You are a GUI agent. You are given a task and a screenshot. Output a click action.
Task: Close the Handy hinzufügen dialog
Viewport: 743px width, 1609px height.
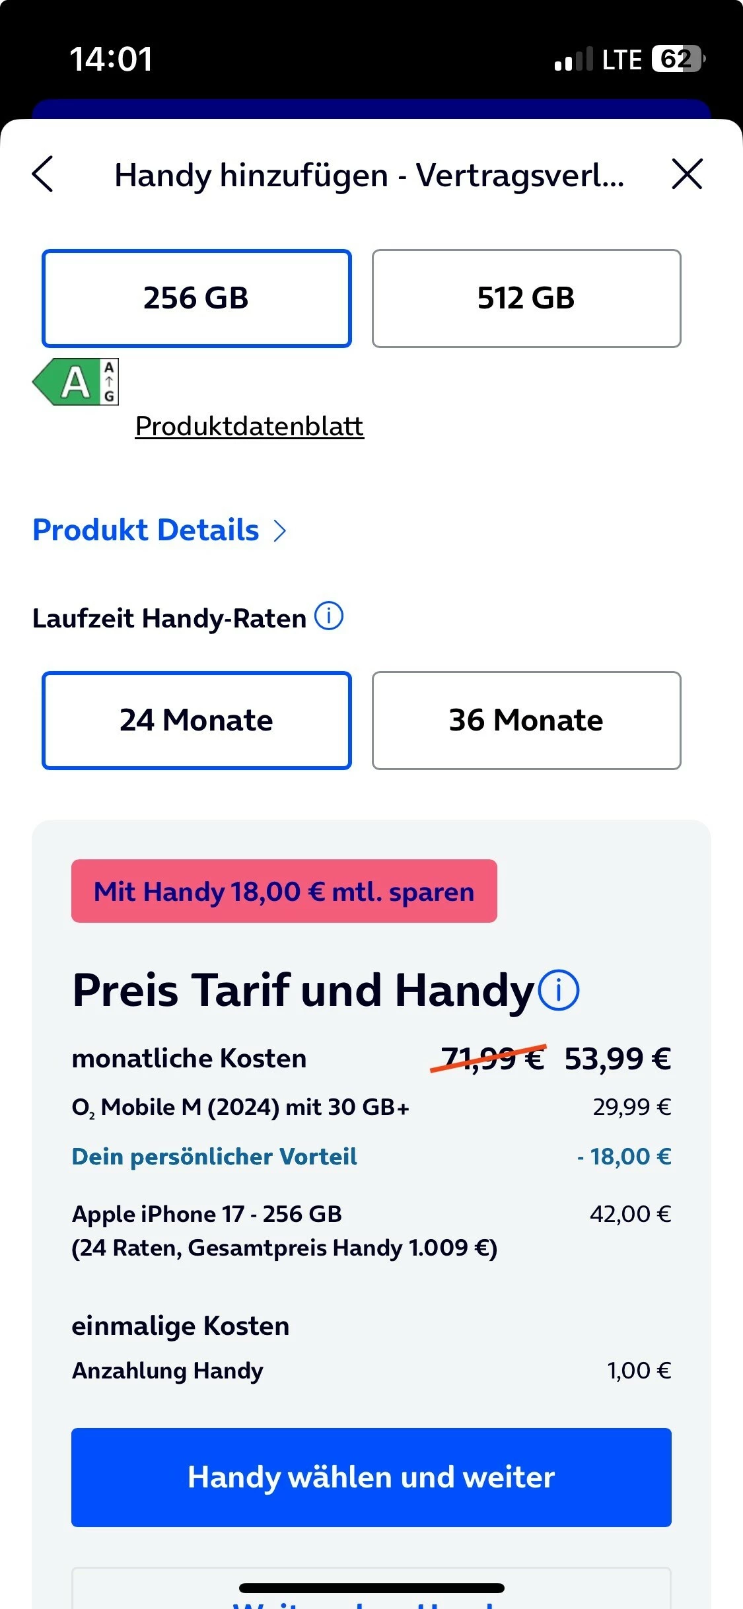687,174
